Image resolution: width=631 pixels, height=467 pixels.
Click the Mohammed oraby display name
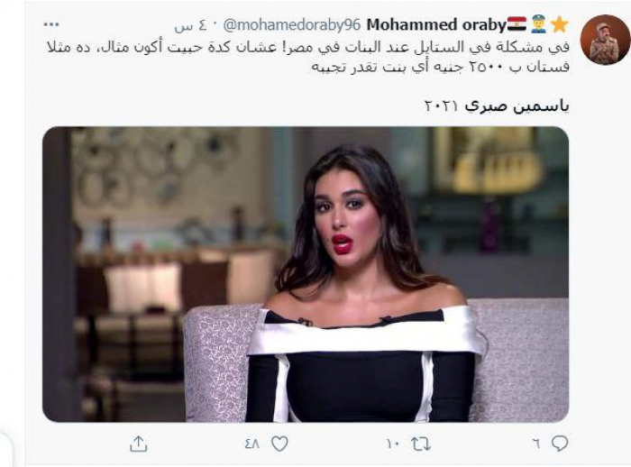tap(435, 25)
